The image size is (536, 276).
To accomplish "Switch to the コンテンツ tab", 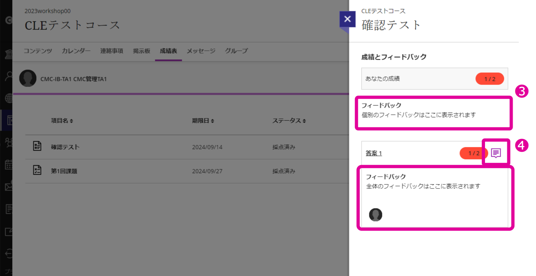I will point(38,51).
